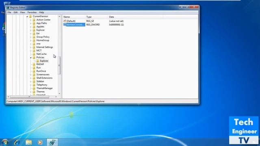
Task: Select the Sidebar folder icon
Action: click(34, 81)
